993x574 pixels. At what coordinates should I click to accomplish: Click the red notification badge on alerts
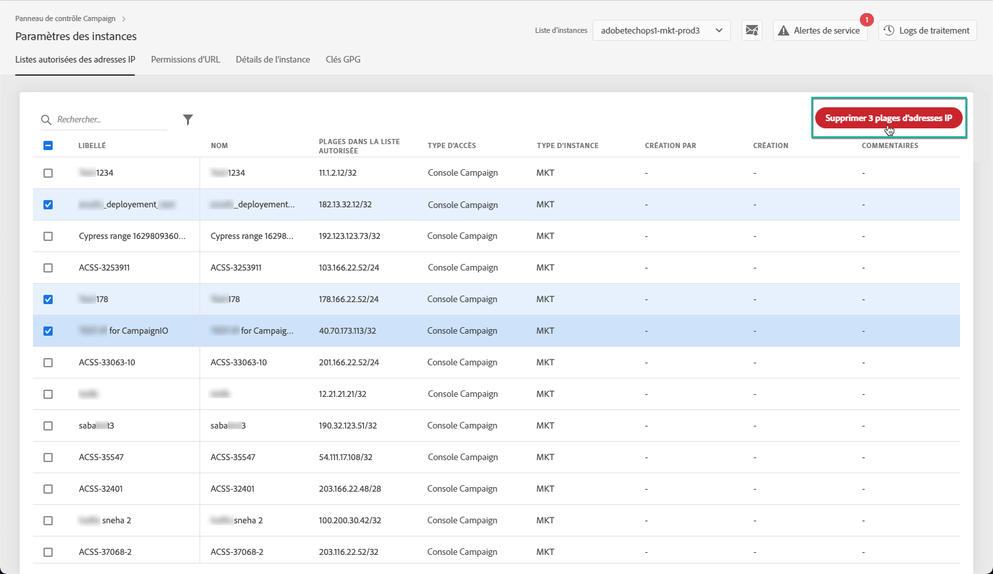coord(867,20)
